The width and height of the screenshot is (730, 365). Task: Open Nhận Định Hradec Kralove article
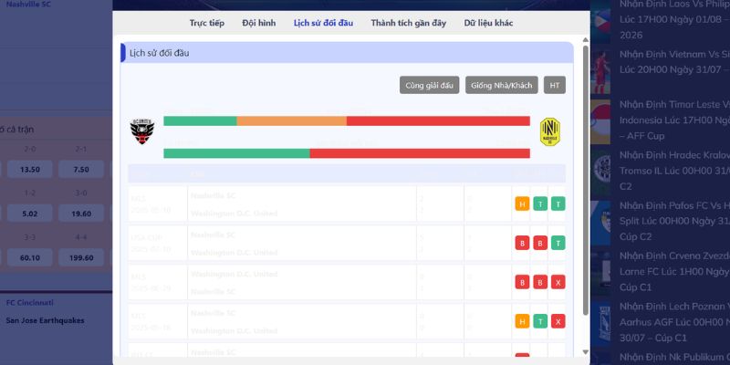coord(674,171)
